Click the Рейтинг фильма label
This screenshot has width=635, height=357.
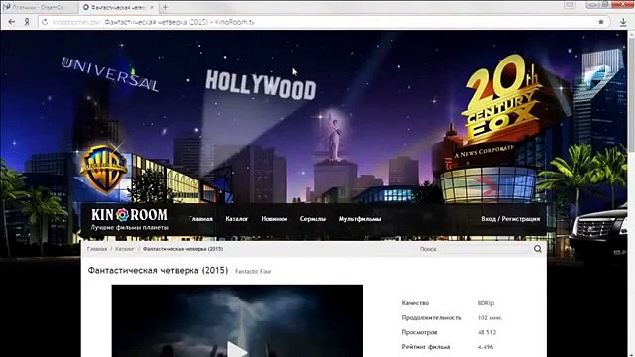pos(426,347)
